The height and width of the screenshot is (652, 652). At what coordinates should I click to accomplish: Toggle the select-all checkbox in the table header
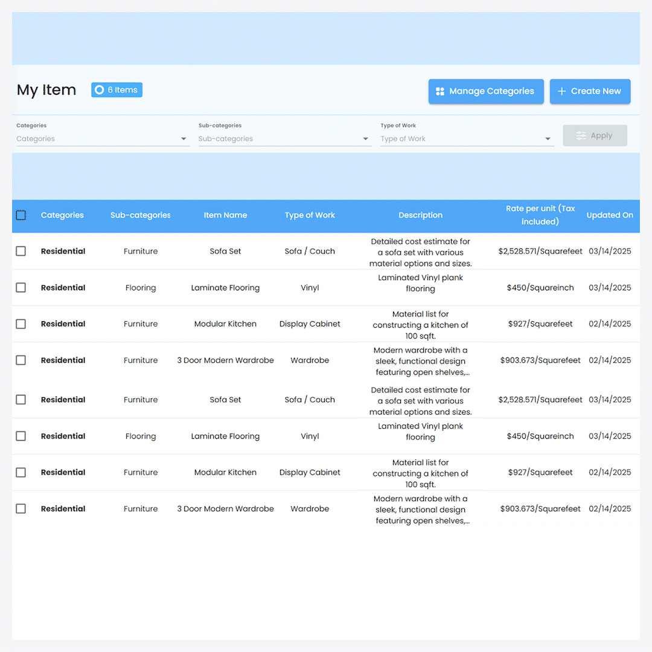21,216
